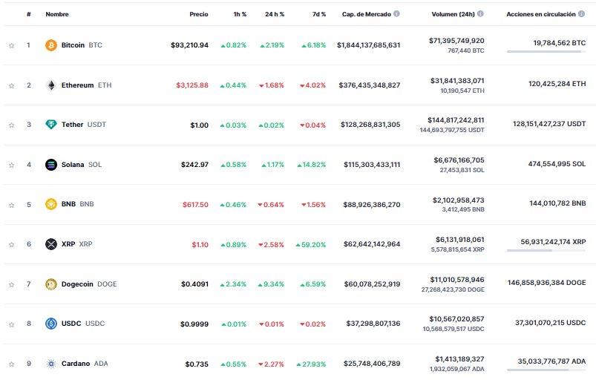
Task: Sort by Volumen (24h) header text
Action: pyautogui.click(x=453, y=14)
